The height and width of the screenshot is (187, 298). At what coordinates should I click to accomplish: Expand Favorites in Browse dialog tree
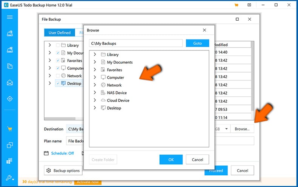click(95, 70)
